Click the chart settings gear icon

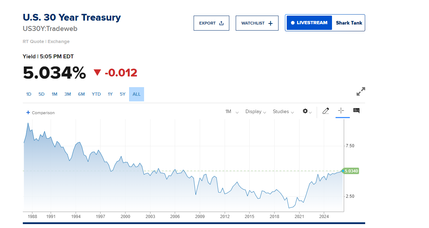click(x=305, y=111)
